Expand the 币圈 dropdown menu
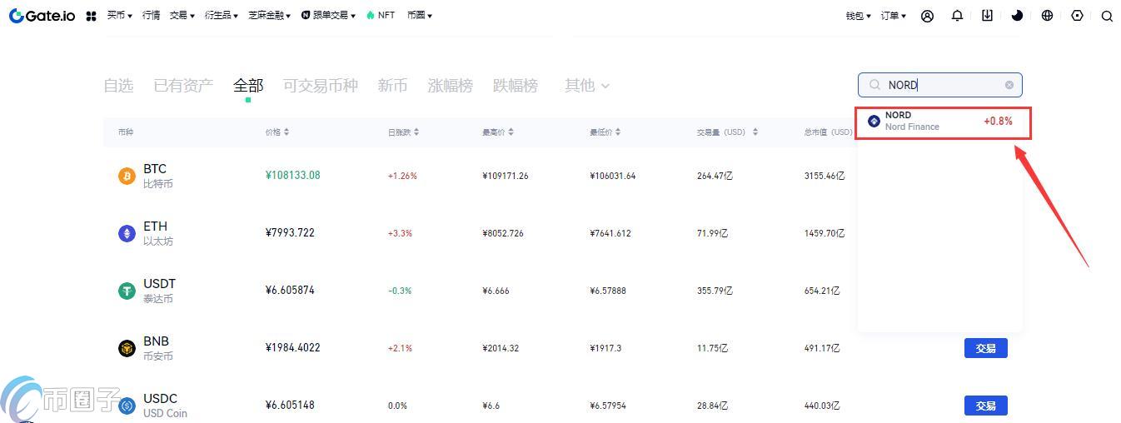 419,15
